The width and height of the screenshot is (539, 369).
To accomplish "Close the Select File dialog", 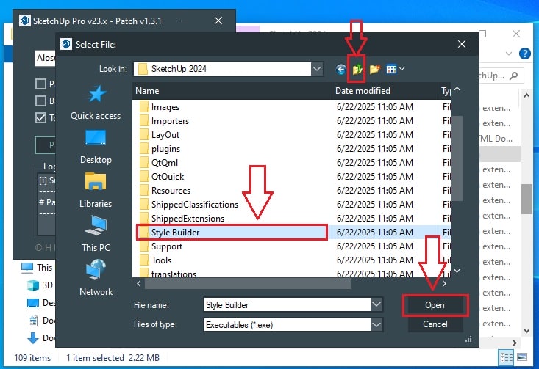I will pos(462,44).
